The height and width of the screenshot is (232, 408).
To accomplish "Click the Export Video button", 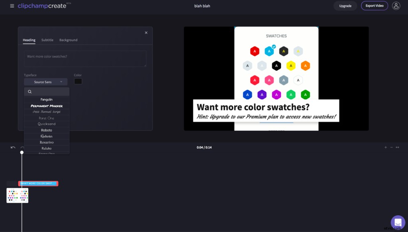I will tap(374, 6).
